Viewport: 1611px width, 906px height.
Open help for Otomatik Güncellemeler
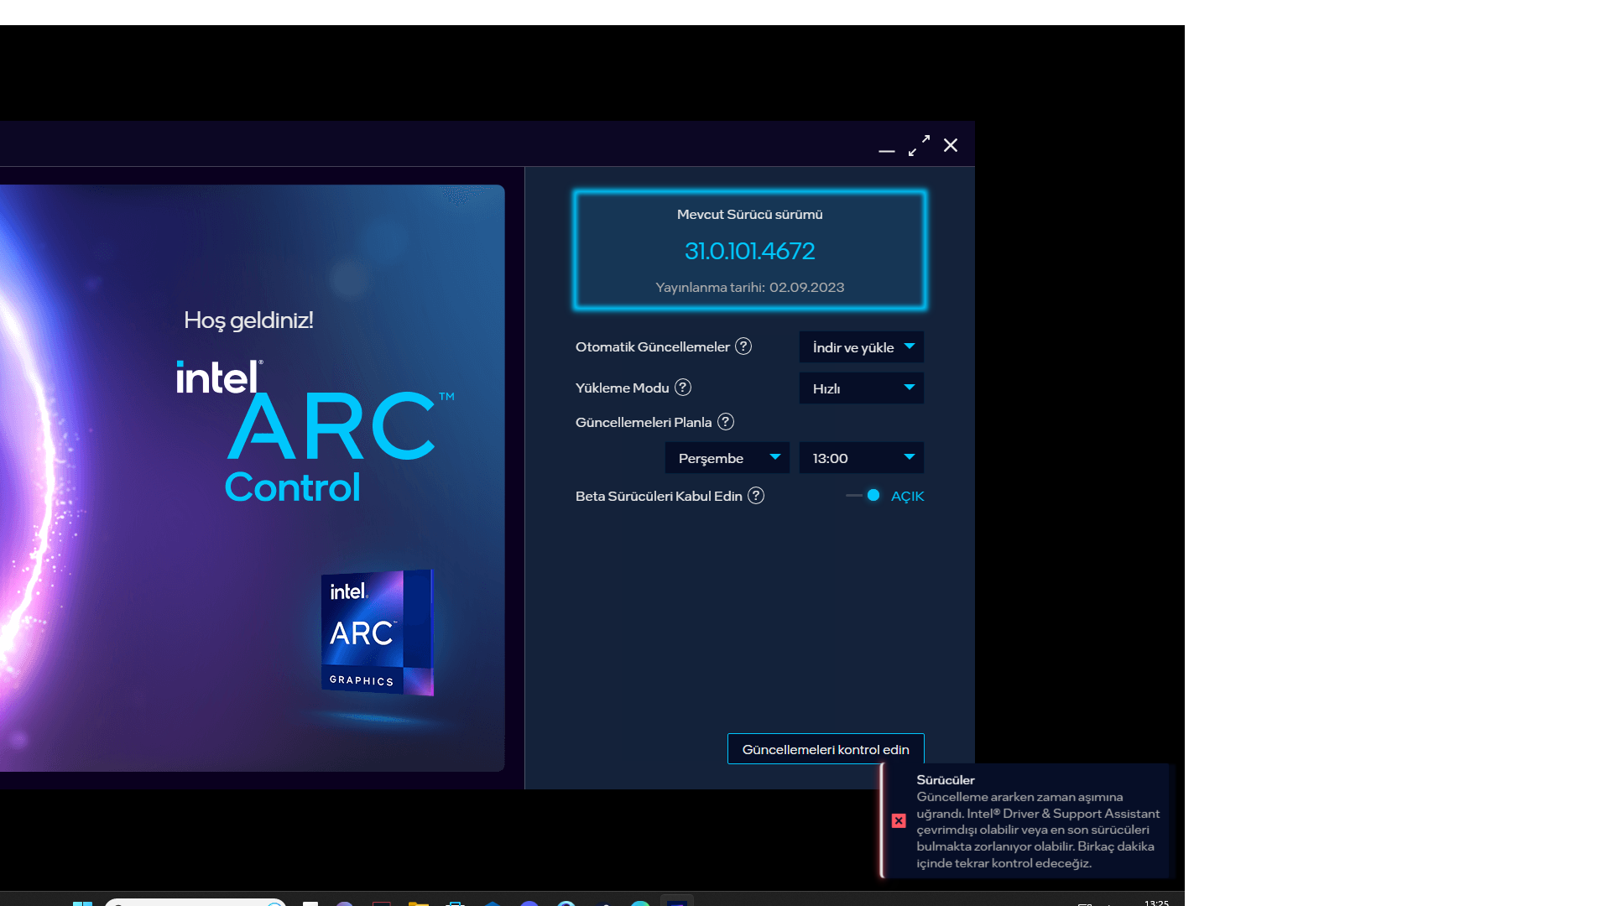coord(743,346)
